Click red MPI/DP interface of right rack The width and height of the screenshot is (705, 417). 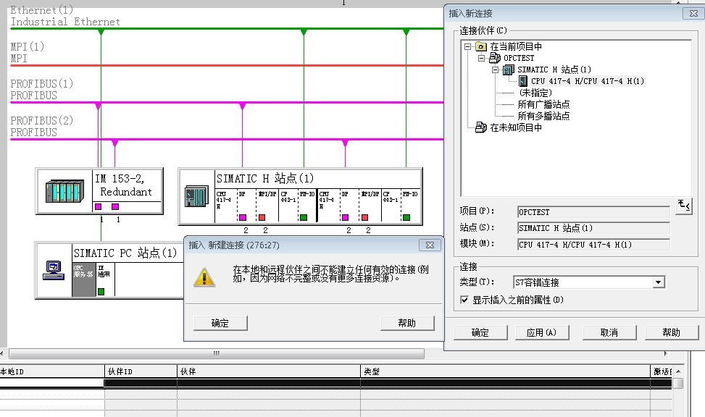(x=364, y=217)
